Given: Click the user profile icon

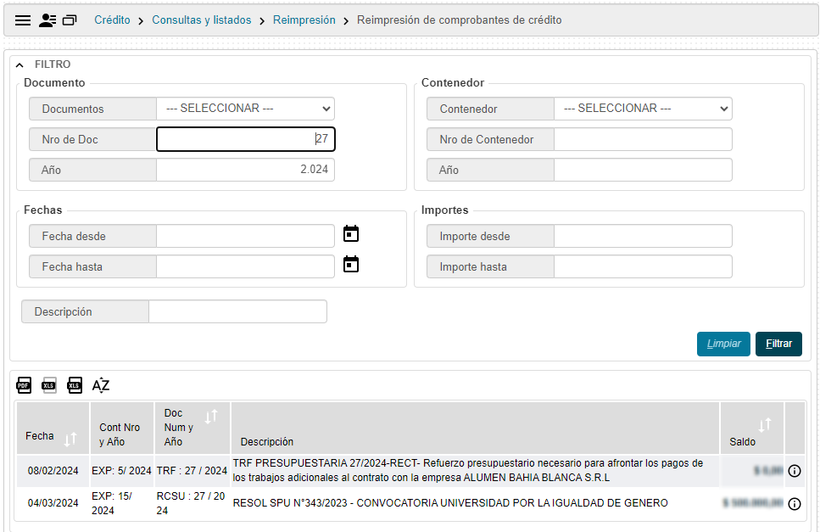Looking at the screenshot, I should tap(47, 20).
